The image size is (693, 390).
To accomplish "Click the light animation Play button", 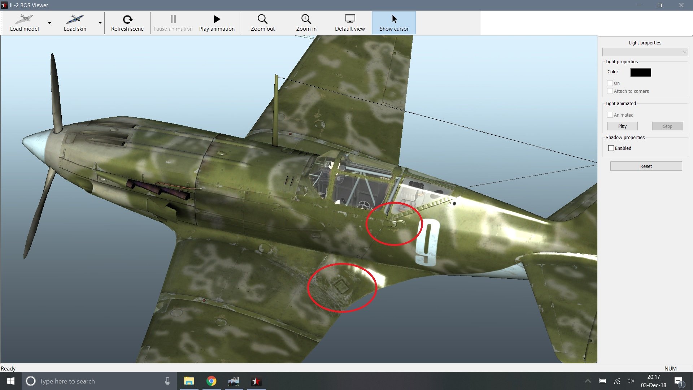I will coord(622,126).
